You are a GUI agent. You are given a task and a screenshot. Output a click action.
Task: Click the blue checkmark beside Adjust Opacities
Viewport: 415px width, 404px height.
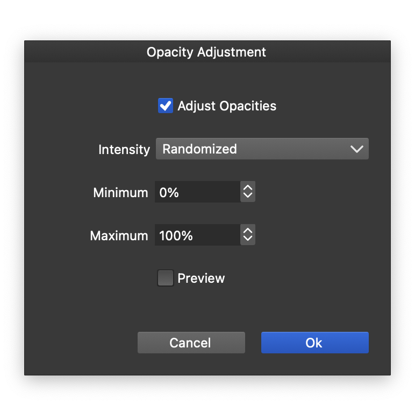pyautogui.click(x=165, y=106)
